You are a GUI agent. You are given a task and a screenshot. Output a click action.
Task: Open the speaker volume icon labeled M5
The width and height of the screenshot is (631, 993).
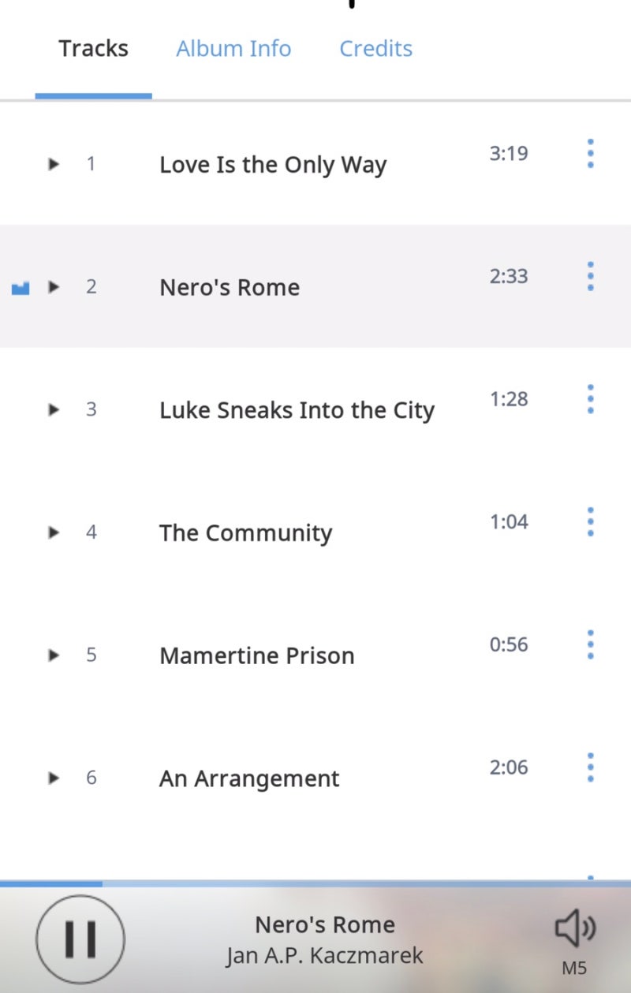click(575, 928)
